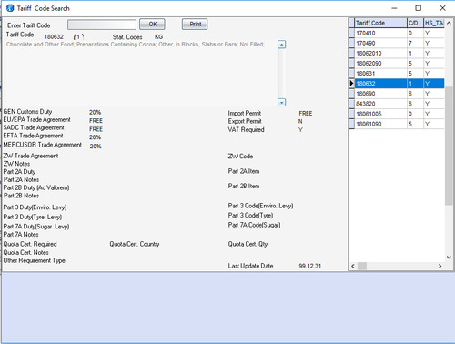
Task: Click grid vertical scrollbar down arrow
Action: coord(449,258)
